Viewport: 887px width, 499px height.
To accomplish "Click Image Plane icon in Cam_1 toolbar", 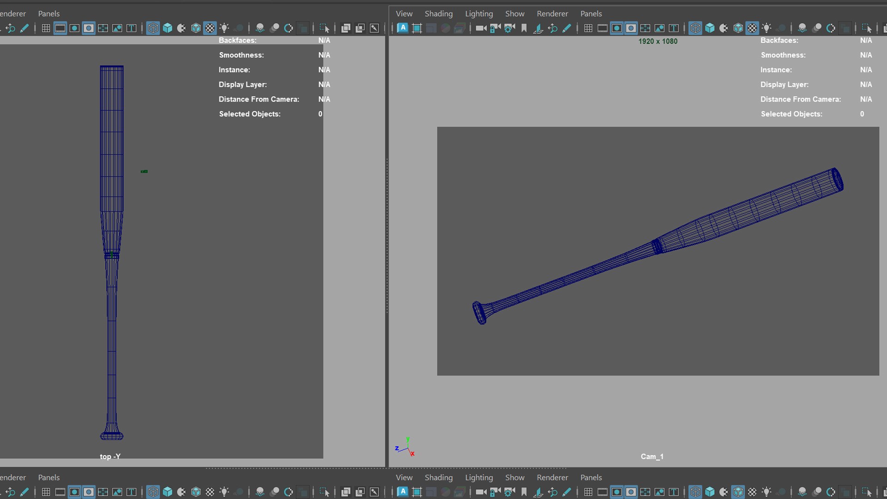I will click(538, 28).
